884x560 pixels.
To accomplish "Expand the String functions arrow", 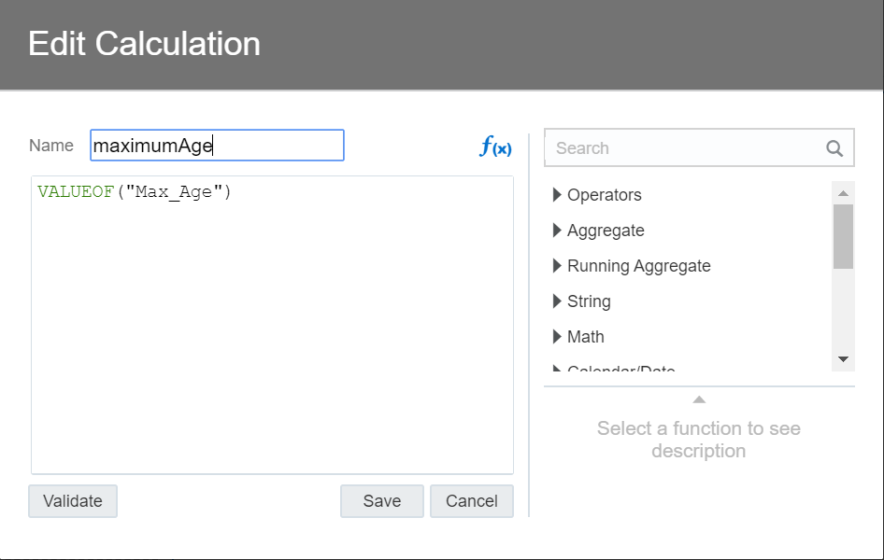I will (557, 301).
